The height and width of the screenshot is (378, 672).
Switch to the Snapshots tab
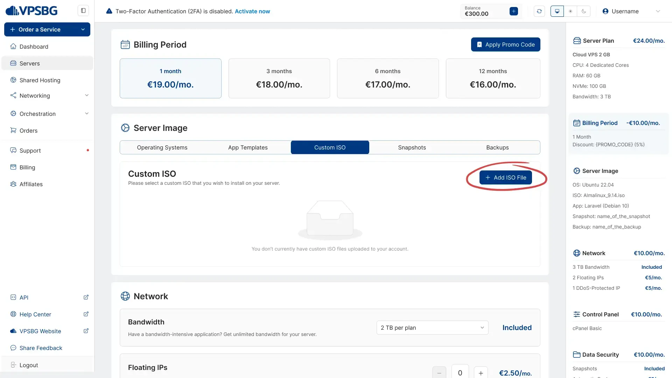tap(412, 147)
